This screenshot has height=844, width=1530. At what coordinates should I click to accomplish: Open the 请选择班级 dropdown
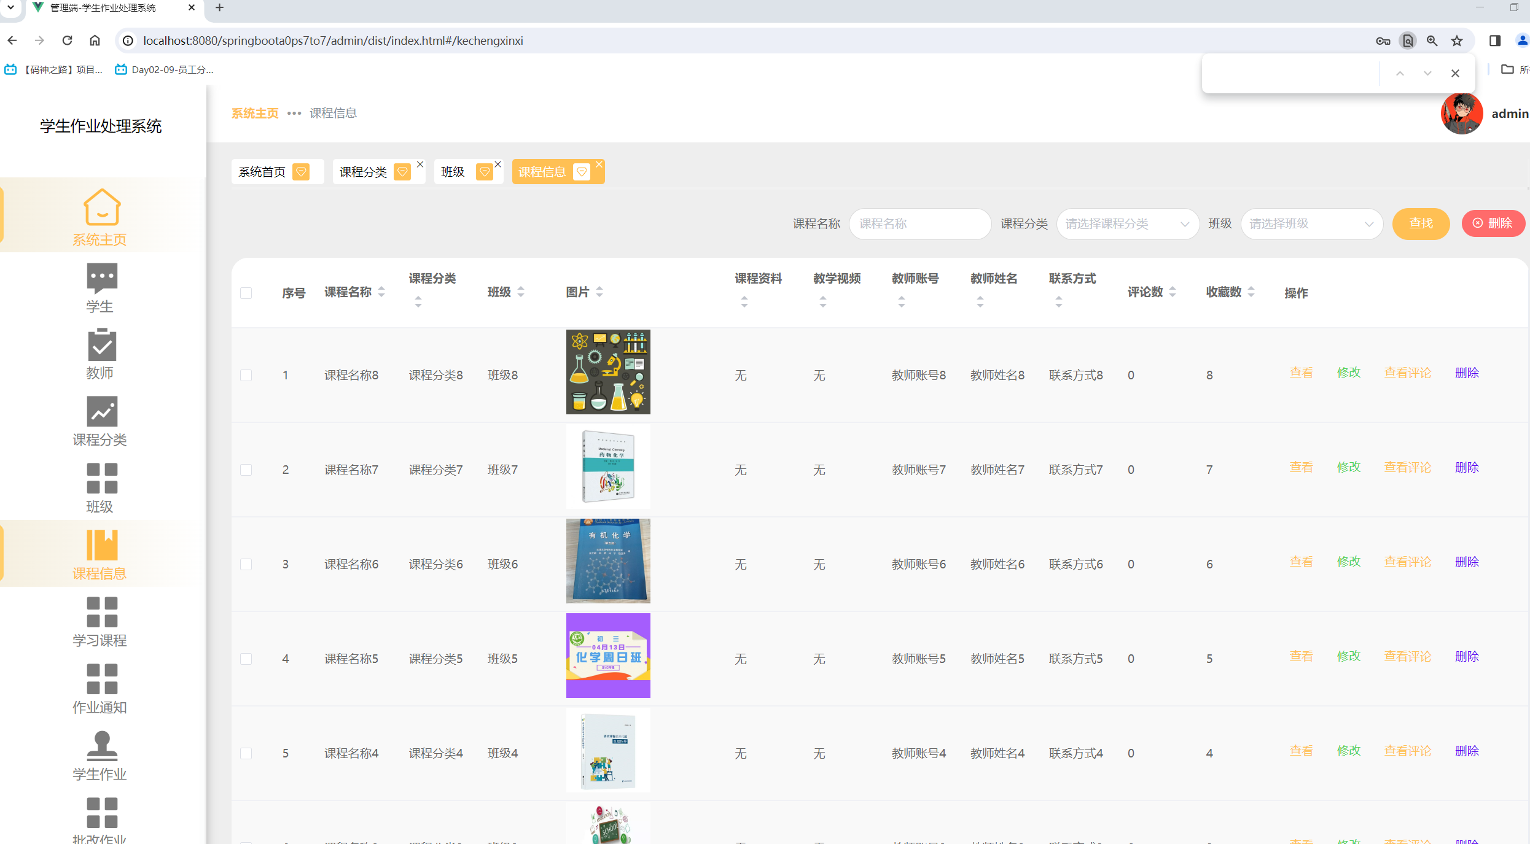click(1311, 223)
